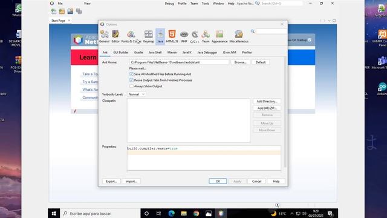Click Browse for Ant Home

coord(241,62)
